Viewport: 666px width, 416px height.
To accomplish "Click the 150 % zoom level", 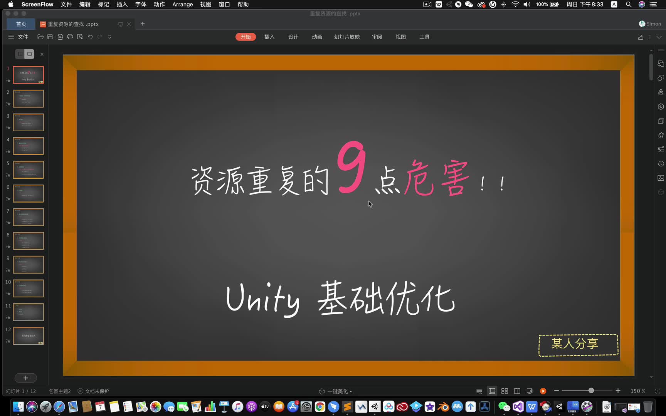I will 638,391.
